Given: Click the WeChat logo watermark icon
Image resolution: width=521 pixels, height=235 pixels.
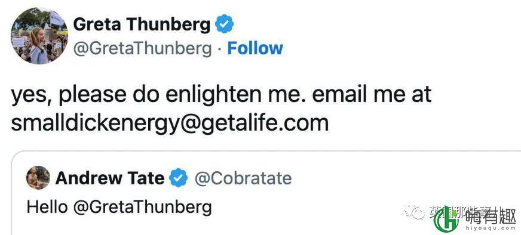Looking at the screenshot, I should [x=414, y=212].
